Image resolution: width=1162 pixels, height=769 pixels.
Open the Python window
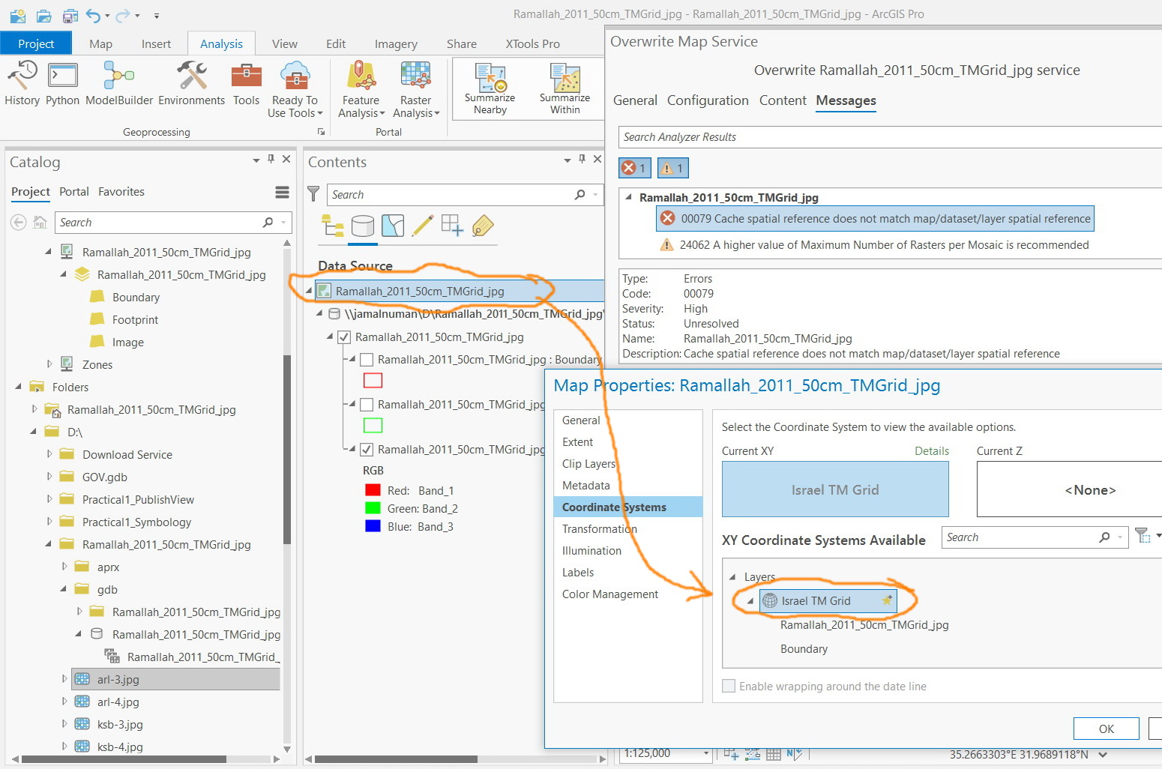[x=62, y=84]
